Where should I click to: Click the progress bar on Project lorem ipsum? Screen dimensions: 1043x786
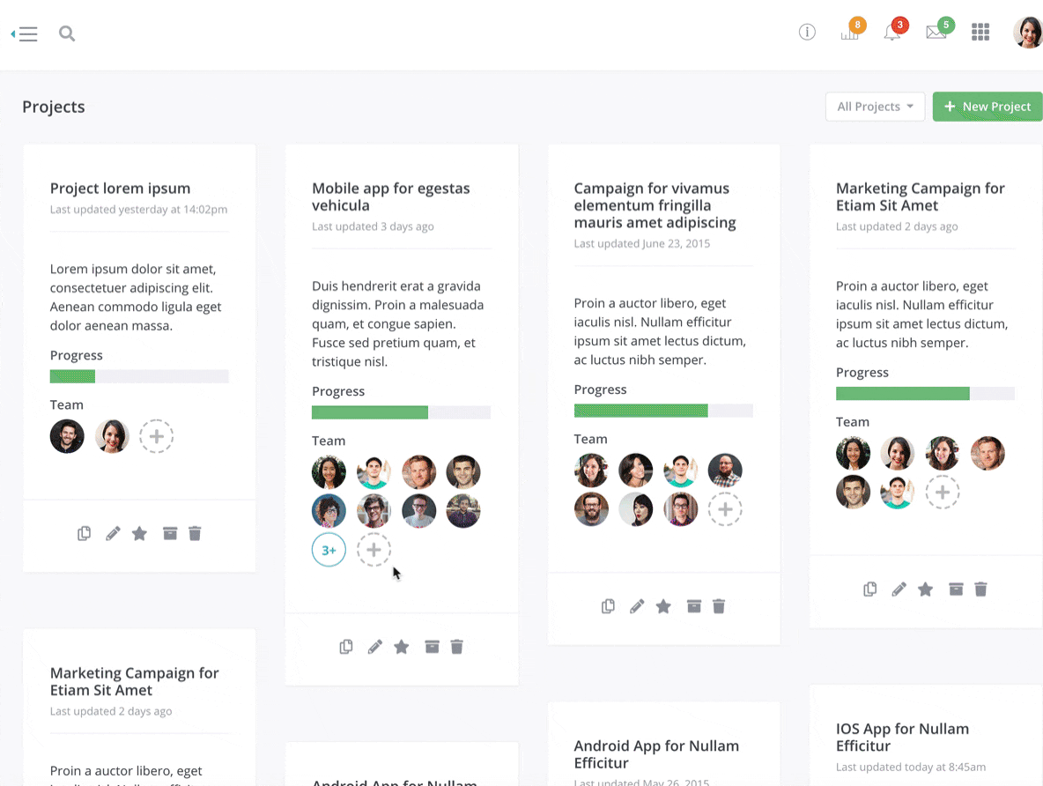139,376
